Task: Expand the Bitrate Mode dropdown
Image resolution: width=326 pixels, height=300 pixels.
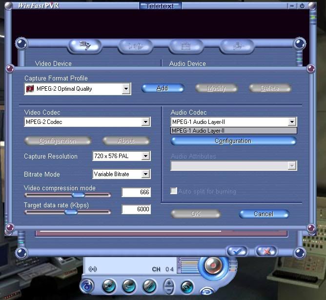Action: click(146, 174)
